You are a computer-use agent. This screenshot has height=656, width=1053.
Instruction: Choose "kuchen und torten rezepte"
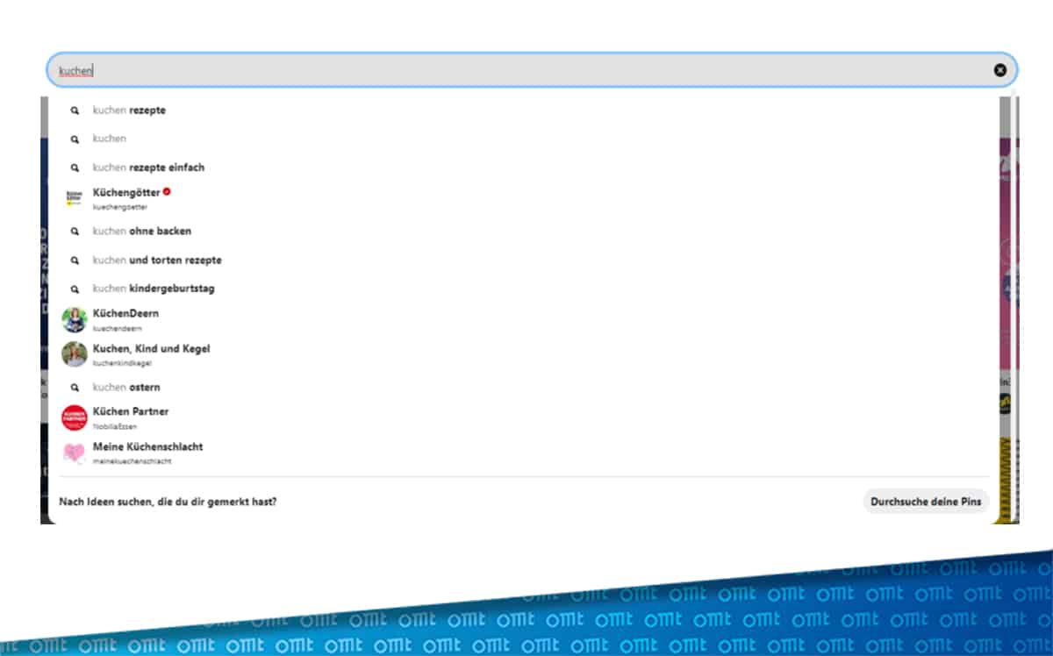point(157,260)
